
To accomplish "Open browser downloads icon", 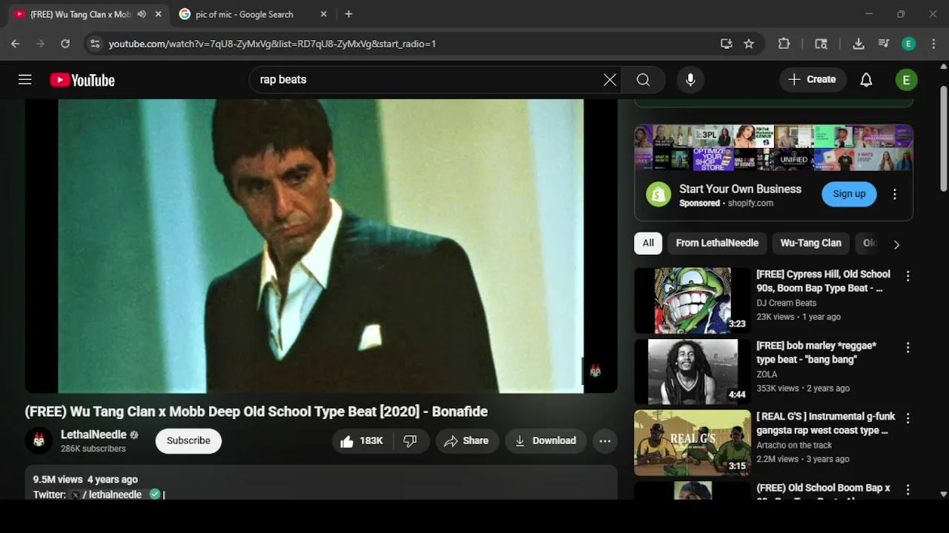I will coord(858,44).
